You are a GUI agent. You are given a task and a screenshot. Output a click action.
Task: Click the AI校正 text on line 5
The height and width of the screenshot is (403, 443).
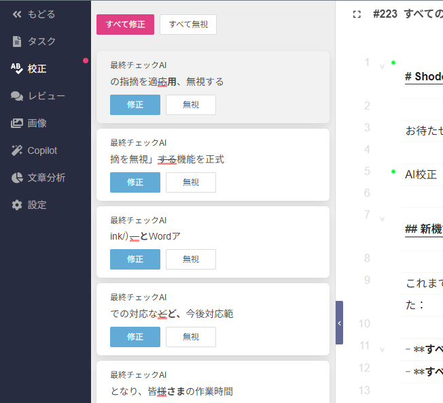(x=421, y=175)
